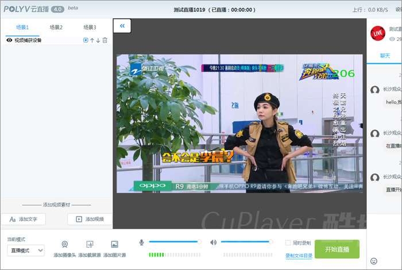Click the add camera (添加摄像头) icon

pos(65,244)
